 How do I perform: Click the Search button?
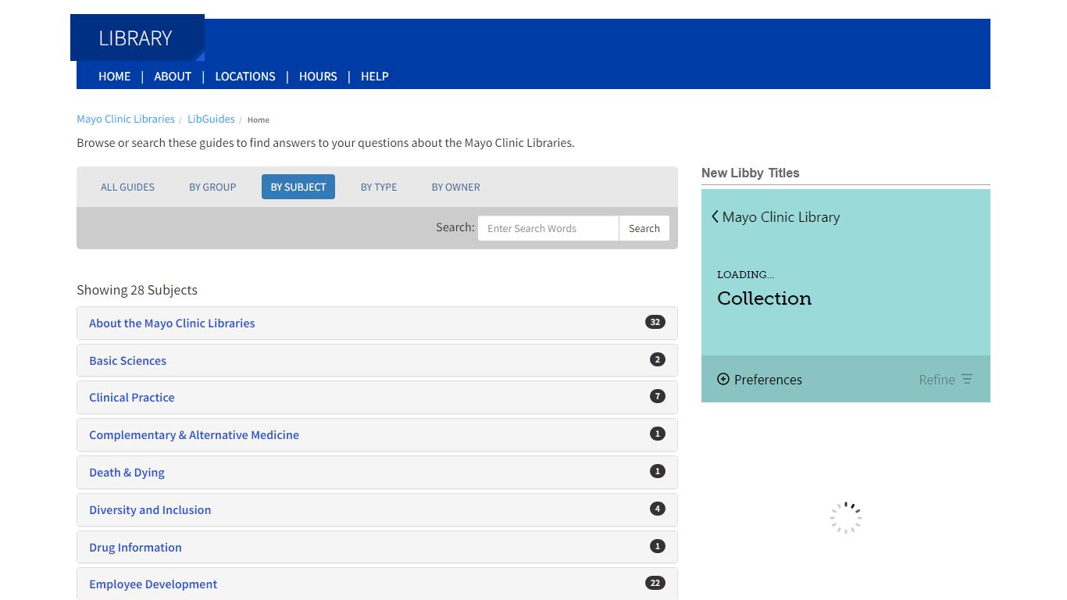point(644,228)
